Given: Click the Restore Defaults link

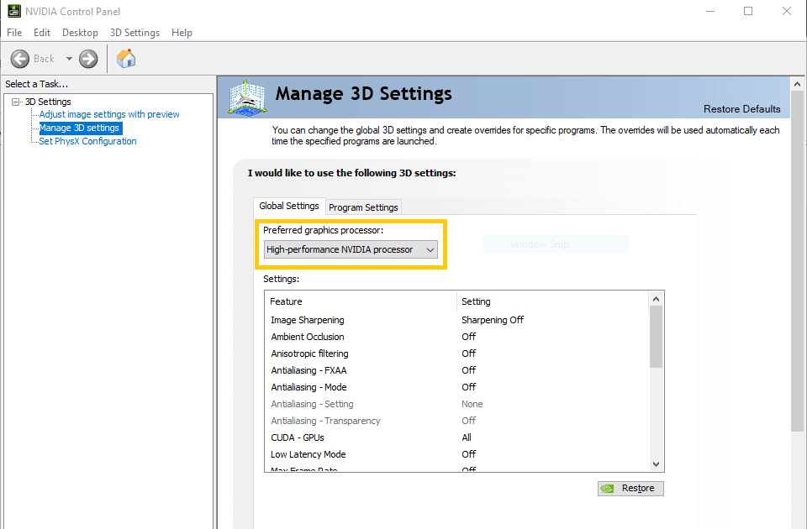Looking at the screenshot, I should [x=741, y=109].
